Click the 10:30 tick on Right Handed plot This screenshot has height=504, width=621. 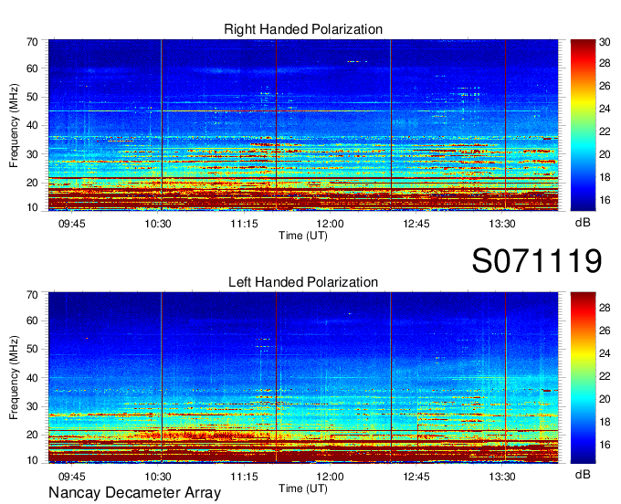tap(158, 224)
